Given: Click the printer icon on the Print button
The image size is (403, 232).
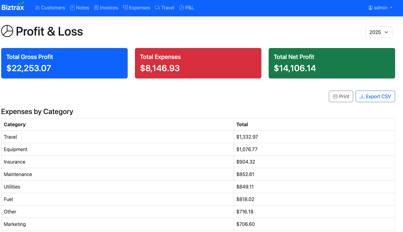Looking at the screenshot, I should (x=336, y=96).
